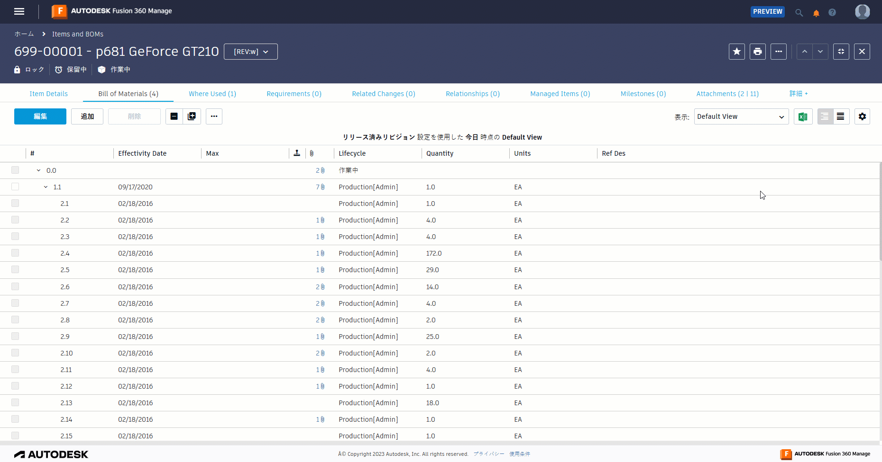Open the user profile avatar
The image size is (882, 462).
(x=863, y=11)
